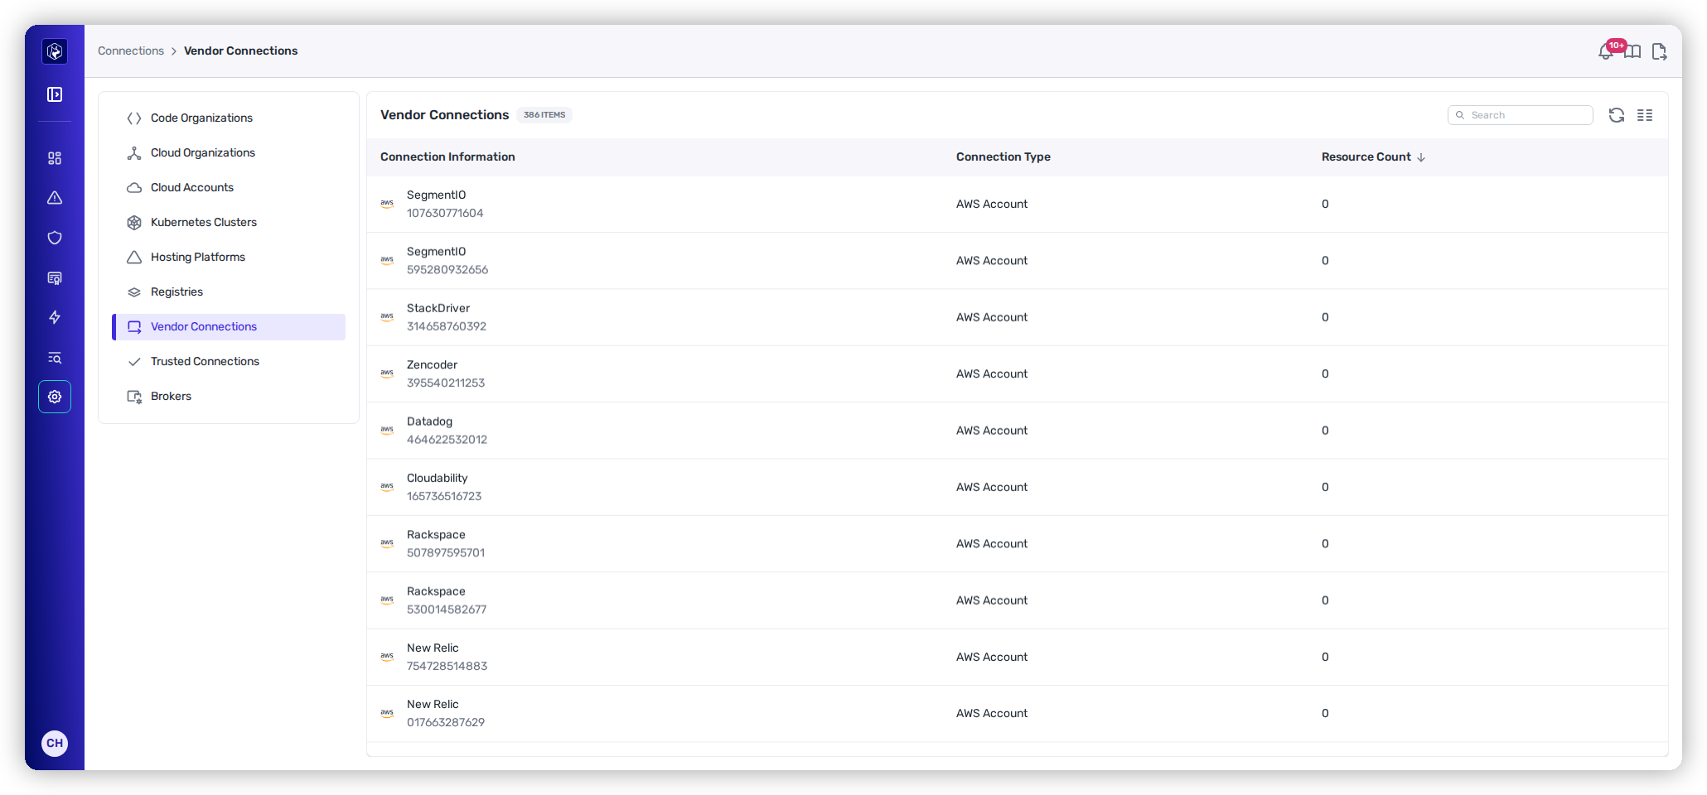Refresh the Vendor Connections table
The width and height of the screenshot is (1707, 795).
coord(1617,115)
